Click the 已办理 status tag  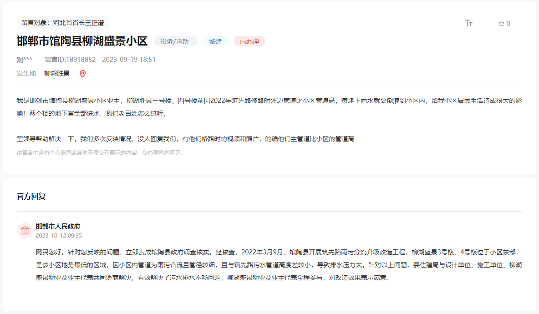(x=249, y=41)
